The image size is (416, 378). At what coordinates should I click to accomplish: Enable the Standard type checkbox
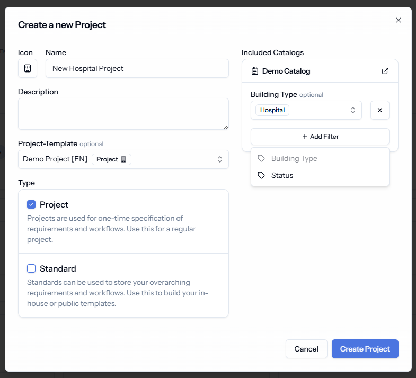click(x=31, y=268)
